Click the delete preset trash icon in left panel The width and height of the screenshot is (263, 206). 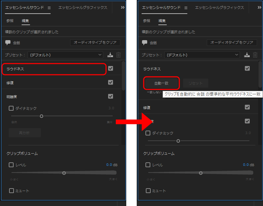(x=119, y=55)
